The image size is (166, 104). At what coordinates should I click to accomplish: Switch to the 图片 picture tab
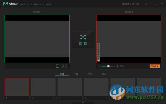90,74
